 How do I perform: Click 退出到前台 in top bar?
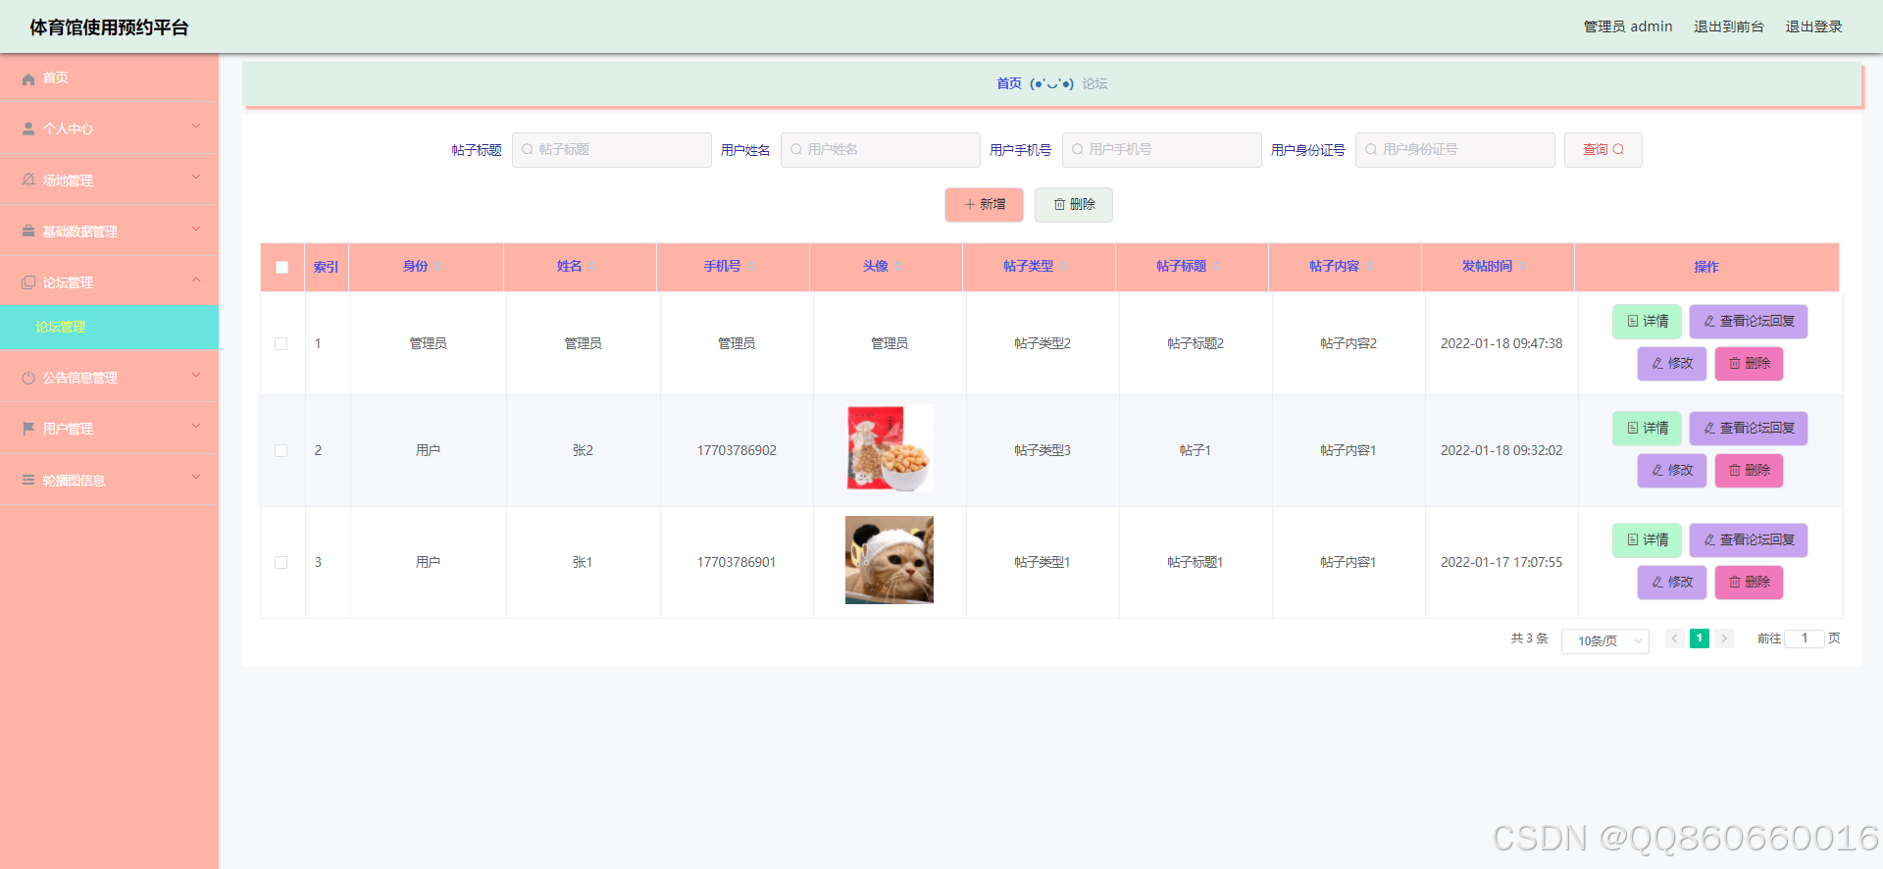1729,26
